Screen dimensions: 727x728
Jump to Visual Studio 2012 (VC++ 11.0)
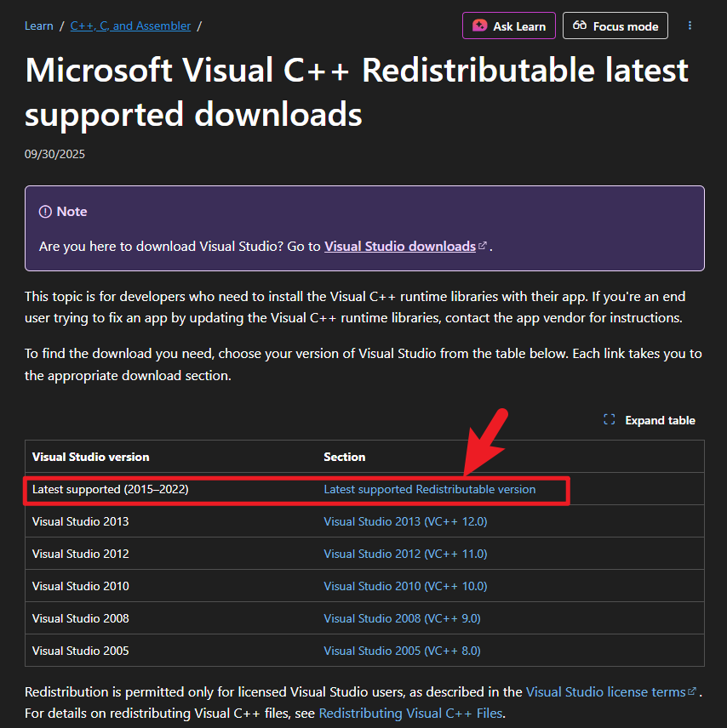click(405, 554)
